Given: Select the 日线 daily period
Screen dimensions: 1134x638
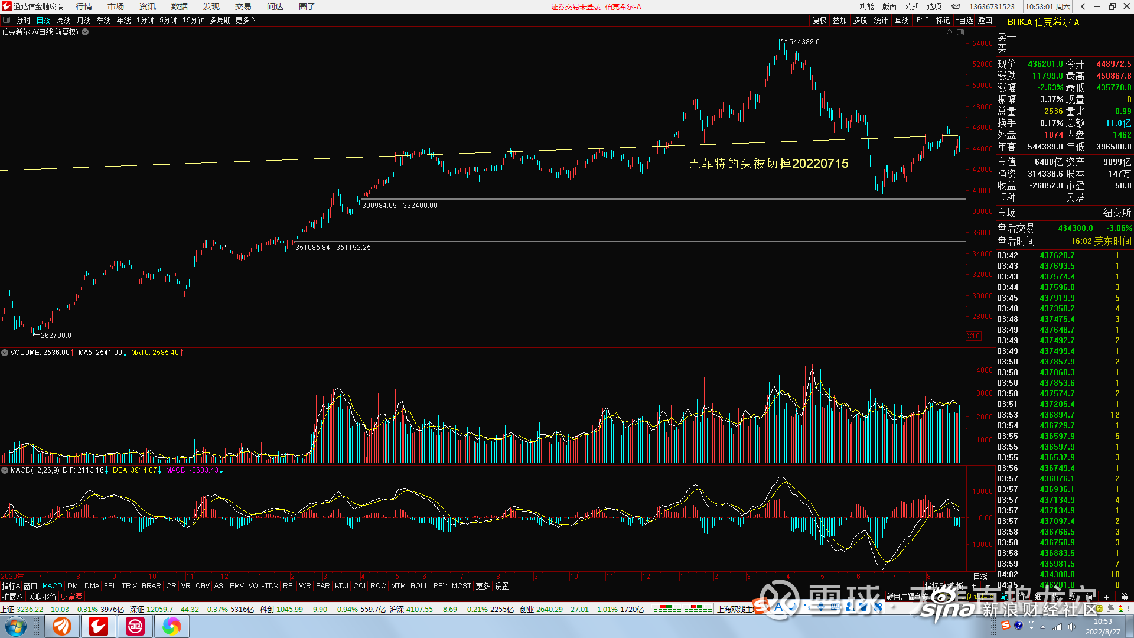Looking at the screenshot, I should (44, 20).
